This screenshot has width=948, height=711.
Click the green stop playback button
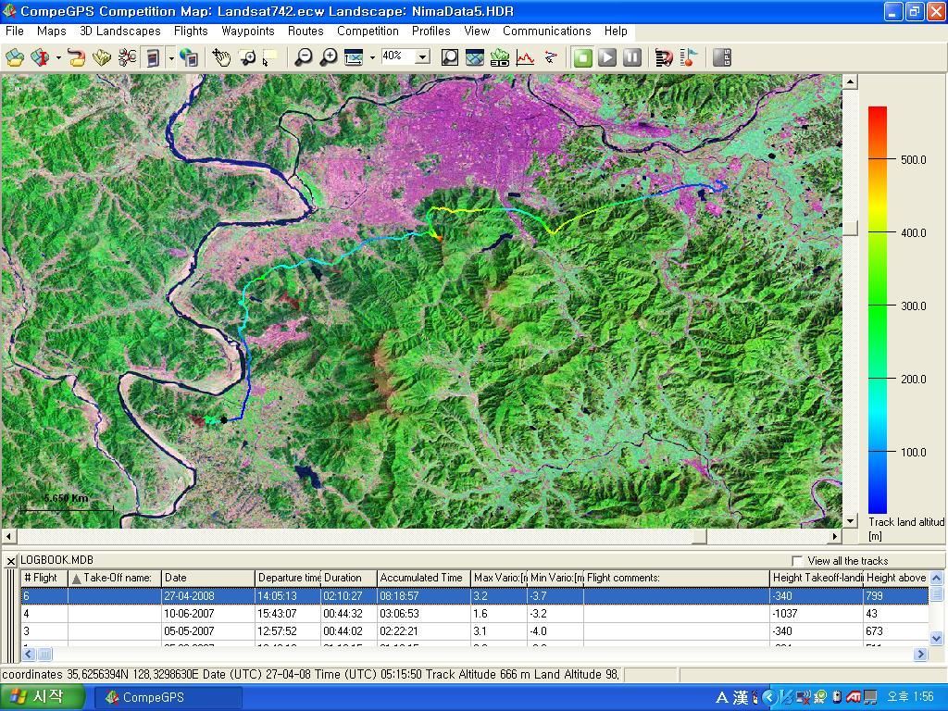coord(583,58)
